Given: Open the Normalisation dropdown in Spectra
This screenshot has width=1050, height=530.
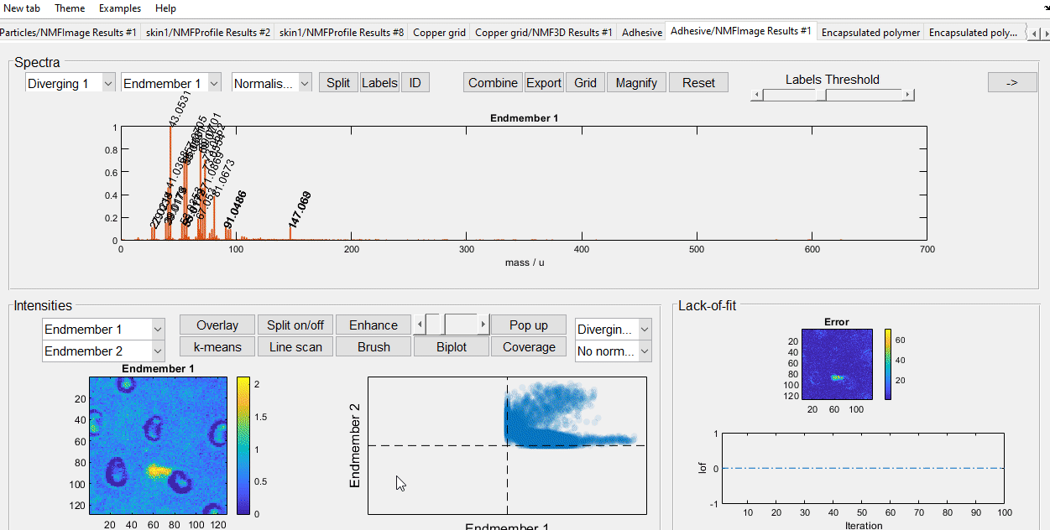Looking at the screenshot, I should (271, 83).
